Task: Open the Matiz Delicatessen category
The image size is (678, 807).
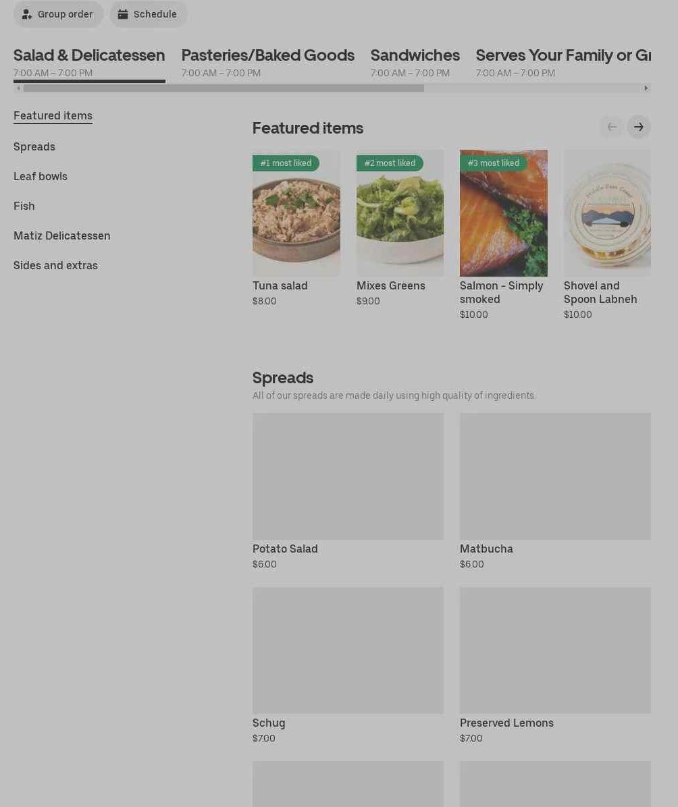Action: click(x=62, y=235)
